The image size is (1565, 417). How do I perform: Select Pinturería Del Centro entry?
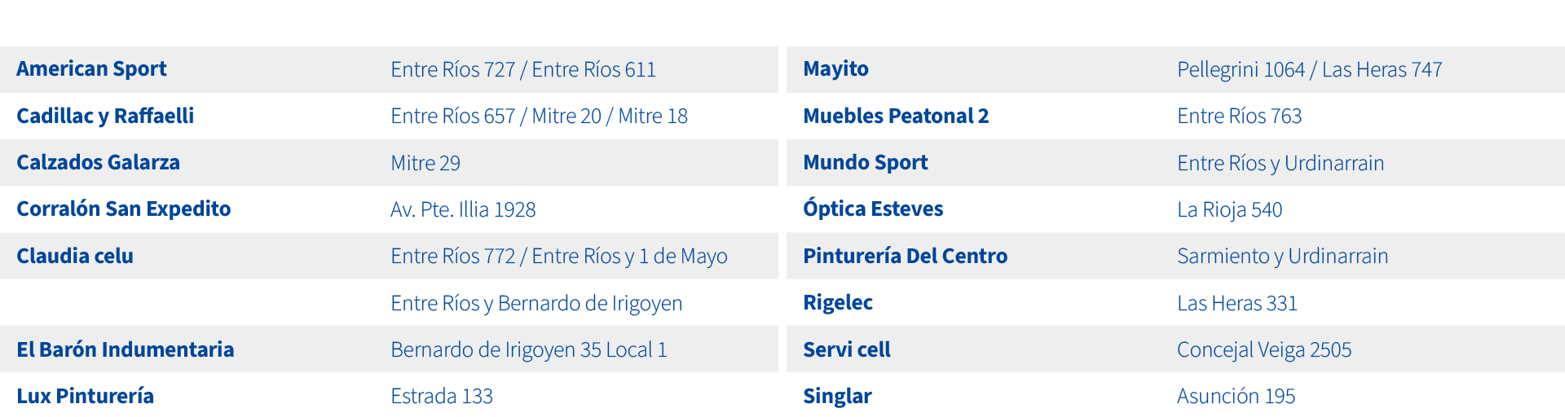pos(905,256)
